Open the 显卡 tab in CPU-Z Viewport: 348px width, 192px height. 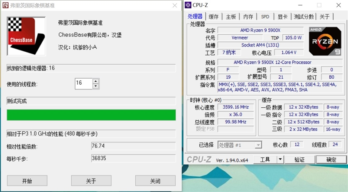[x=282, y=17]
